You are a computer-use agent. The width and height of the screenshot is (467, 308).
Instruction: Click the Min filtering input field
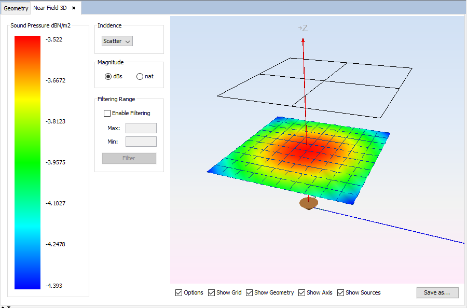141,142
